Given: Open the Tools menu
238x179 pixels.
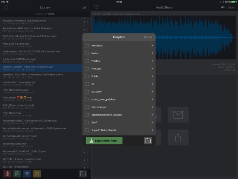Looking at the screenshot, I should pyautogui.click(x=231, y=7).
